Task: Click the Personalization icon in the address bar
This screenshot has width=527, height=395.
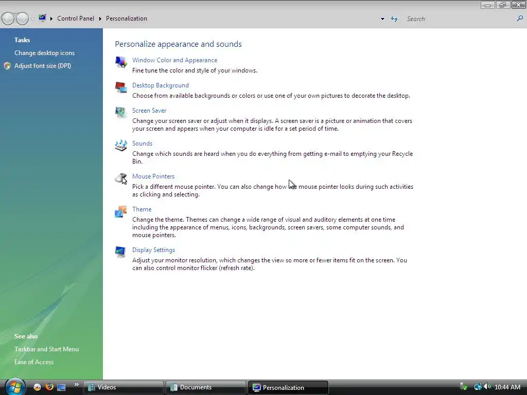Action: pos(42,18)
